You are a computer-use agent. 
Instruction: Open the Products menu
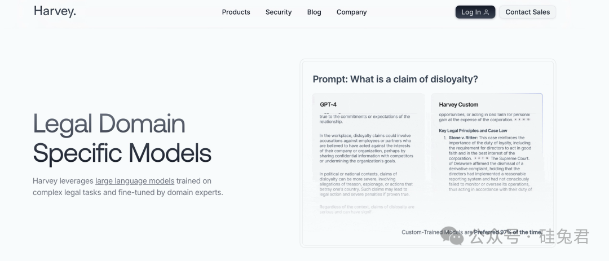click(x=236, y=12)
